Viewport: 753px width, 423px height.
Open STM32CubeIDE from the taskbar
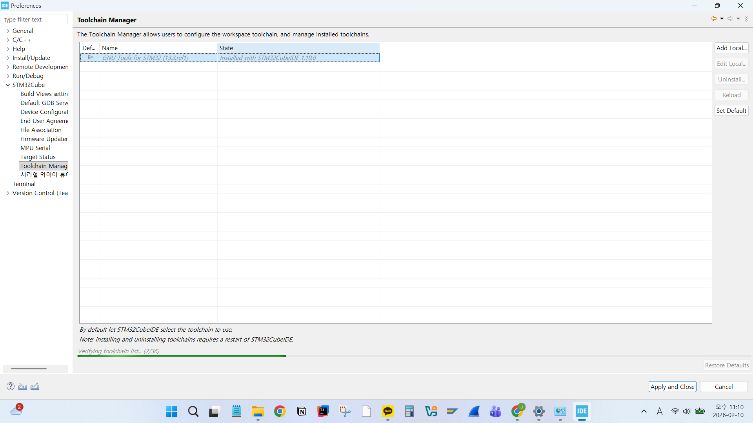[x=582, y=411]
